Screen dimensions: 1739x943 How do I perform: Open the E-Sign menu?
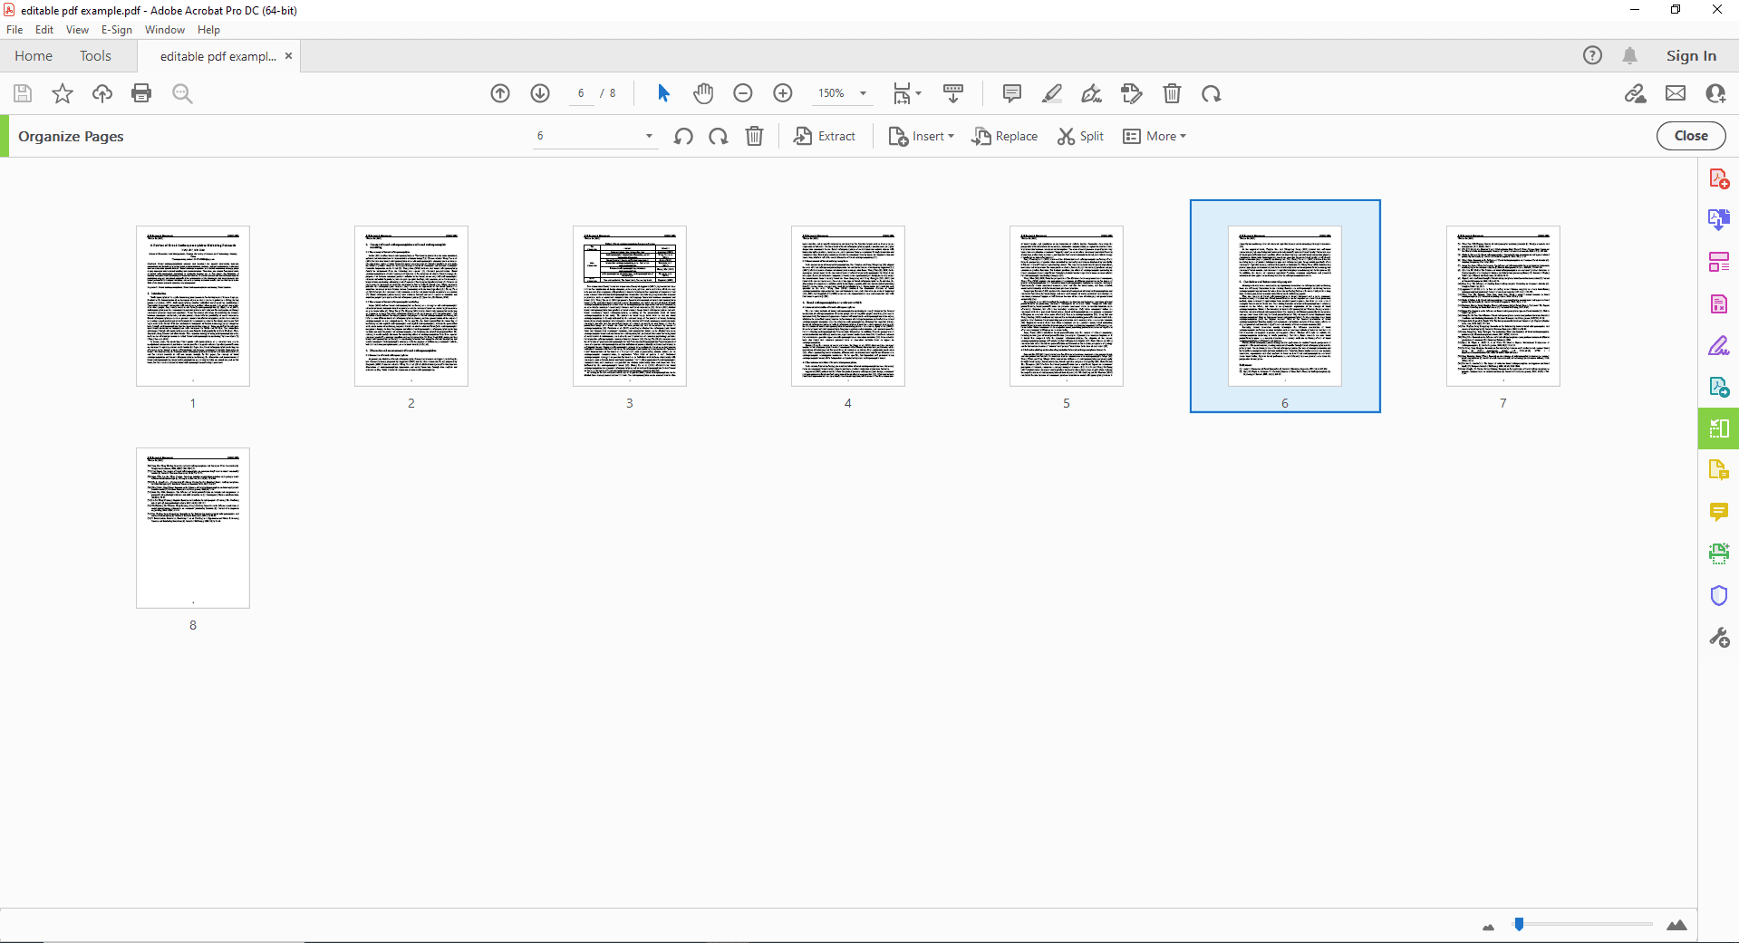coord(117,30)
